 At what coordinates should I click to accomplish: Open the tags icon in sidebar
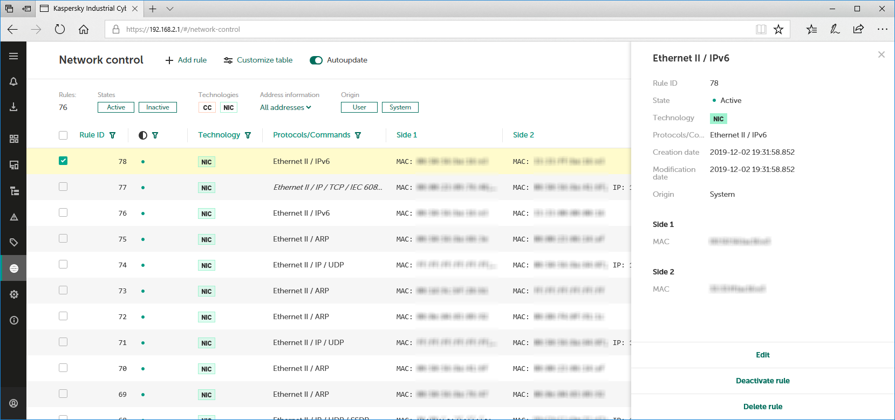coord(13,243)
